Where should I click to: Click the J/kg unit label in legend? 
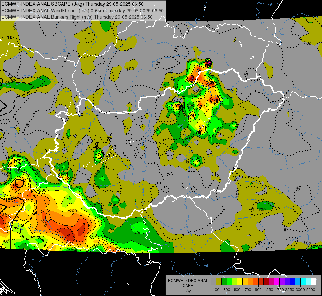click(x=188, y=291)
